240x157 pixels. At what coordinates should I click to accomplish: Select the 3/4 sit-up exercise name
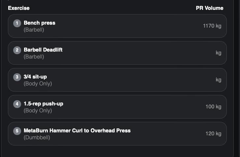coord(35,77)
